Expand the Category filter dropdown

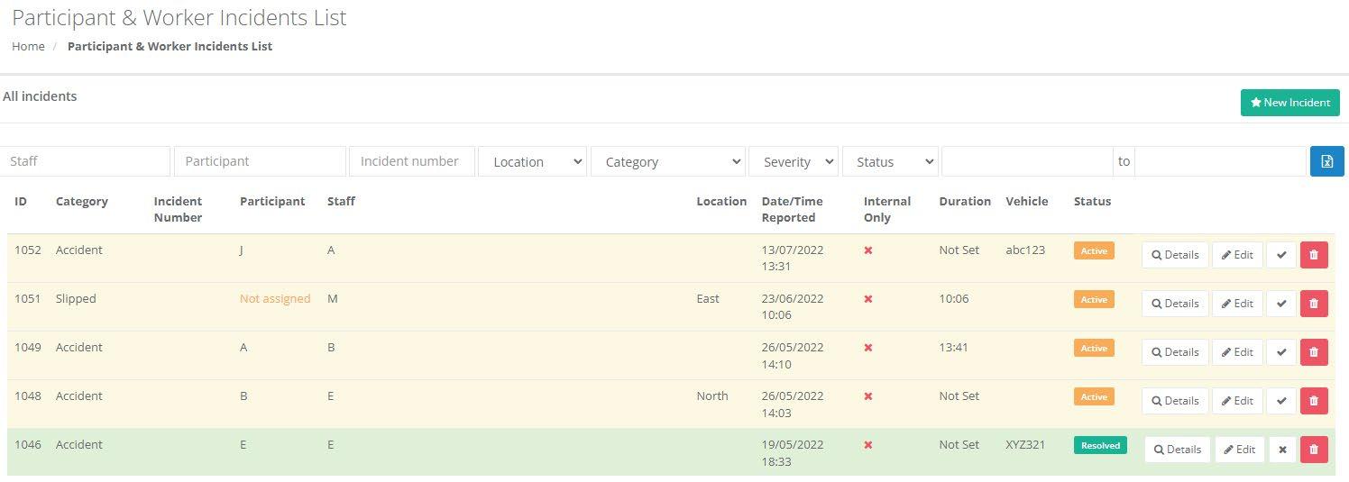[x=667, y=162]
